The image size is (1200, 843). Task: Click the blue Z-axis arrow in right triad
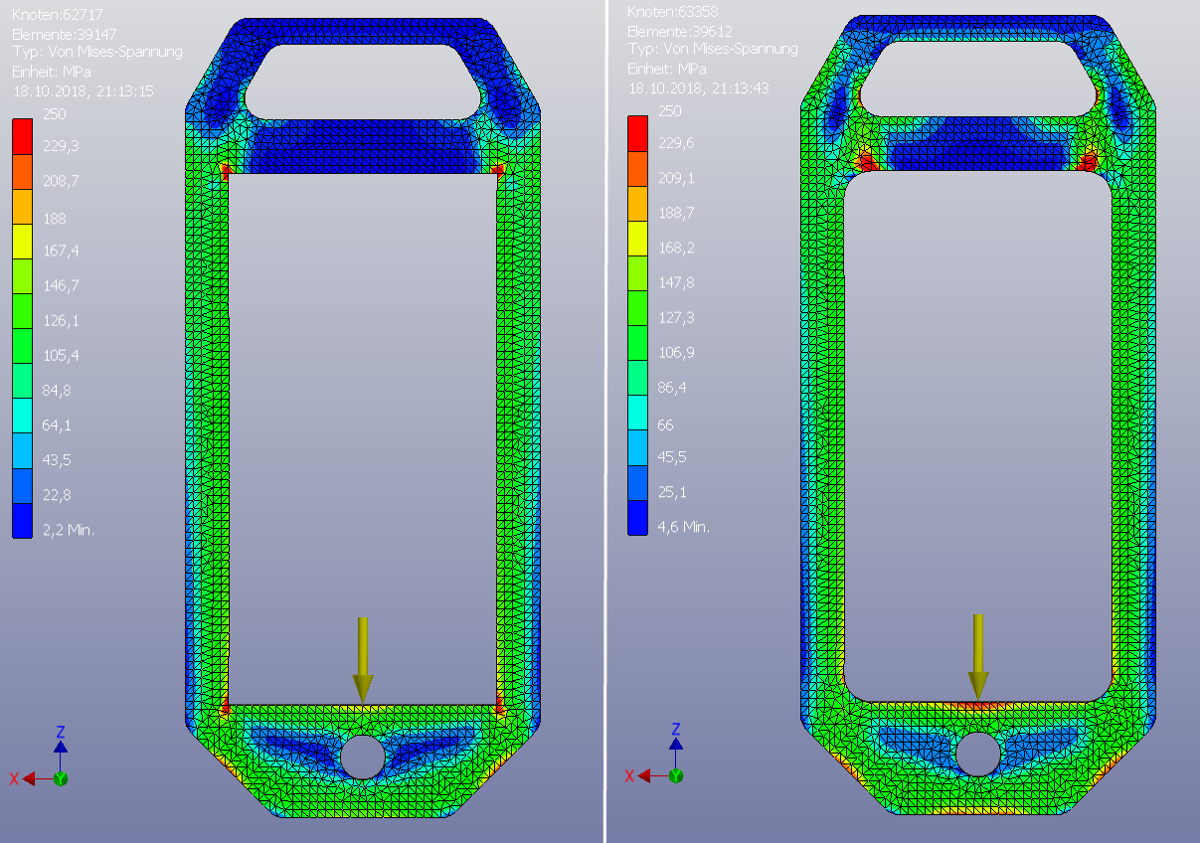677,744
